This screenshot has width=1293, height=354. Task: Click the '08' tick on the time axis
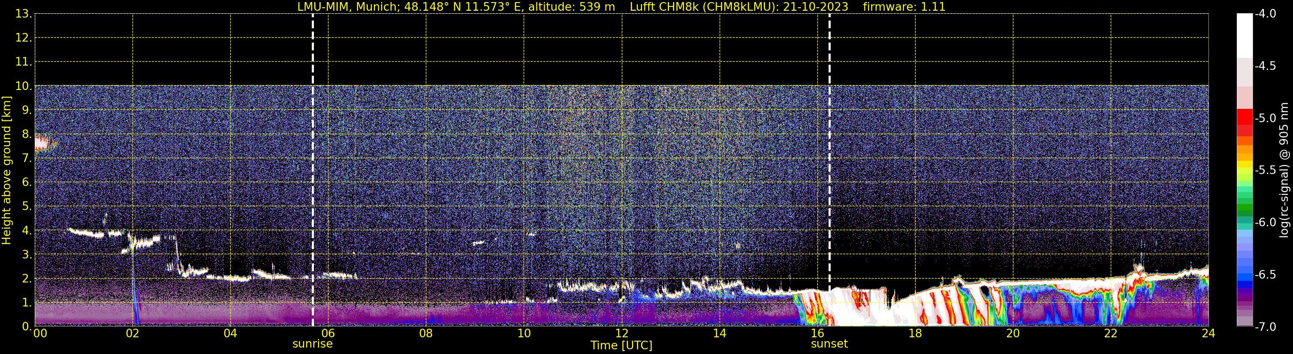pos(426,333)
